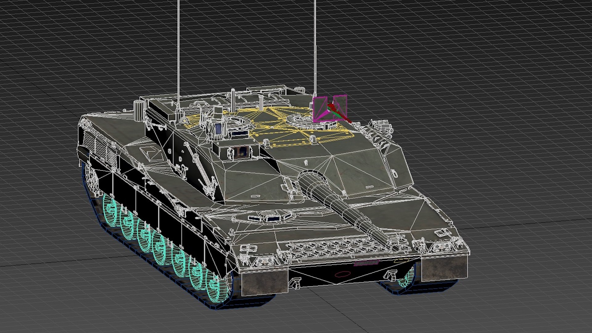Select the left tall antenna mast
This screenshot has height=333, width=592.
(x=178, y=55)
